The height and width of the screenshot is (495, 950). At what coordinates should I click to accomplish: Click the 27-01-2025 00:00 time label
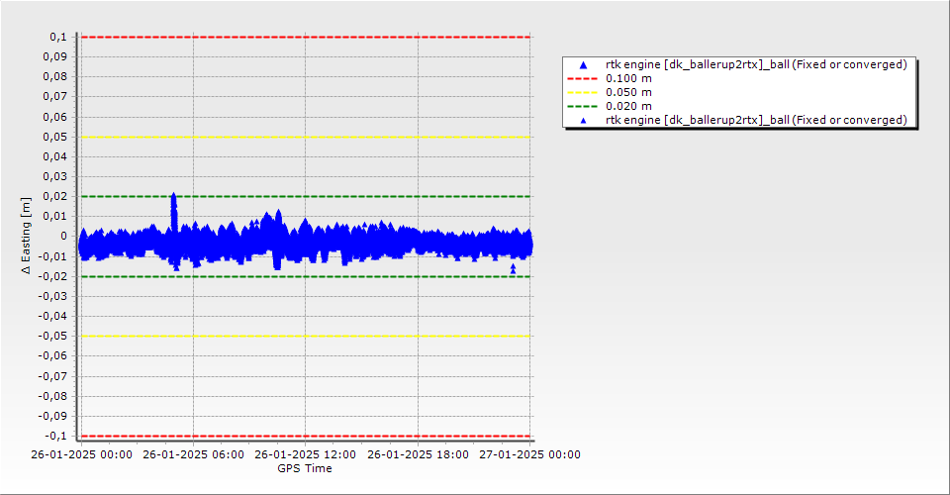click(530, 454)
